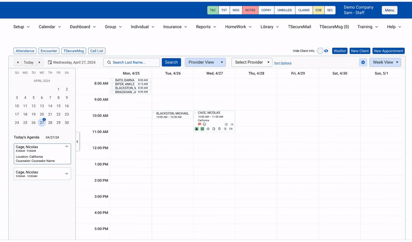
Task: Click the SEC header button
Action: point(330,10)
